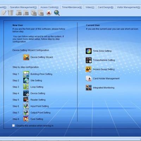Click the Integrated Monitoring icon
The height and width of the screenshot is (141, 141).
click(88, 88)
